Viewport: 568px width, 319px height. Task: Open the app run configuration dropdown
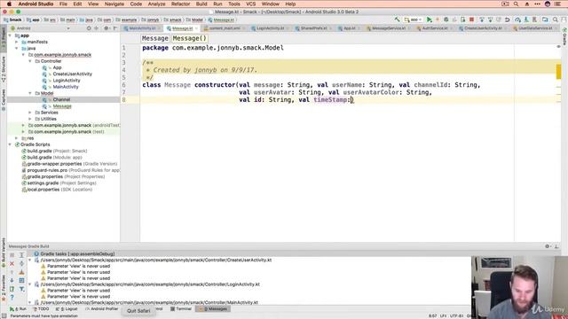tap(414, 19)
